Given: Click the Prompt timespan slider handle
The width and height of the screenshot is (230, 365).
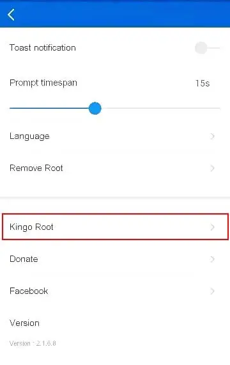Looking at the screenshot, I should 95,108.
